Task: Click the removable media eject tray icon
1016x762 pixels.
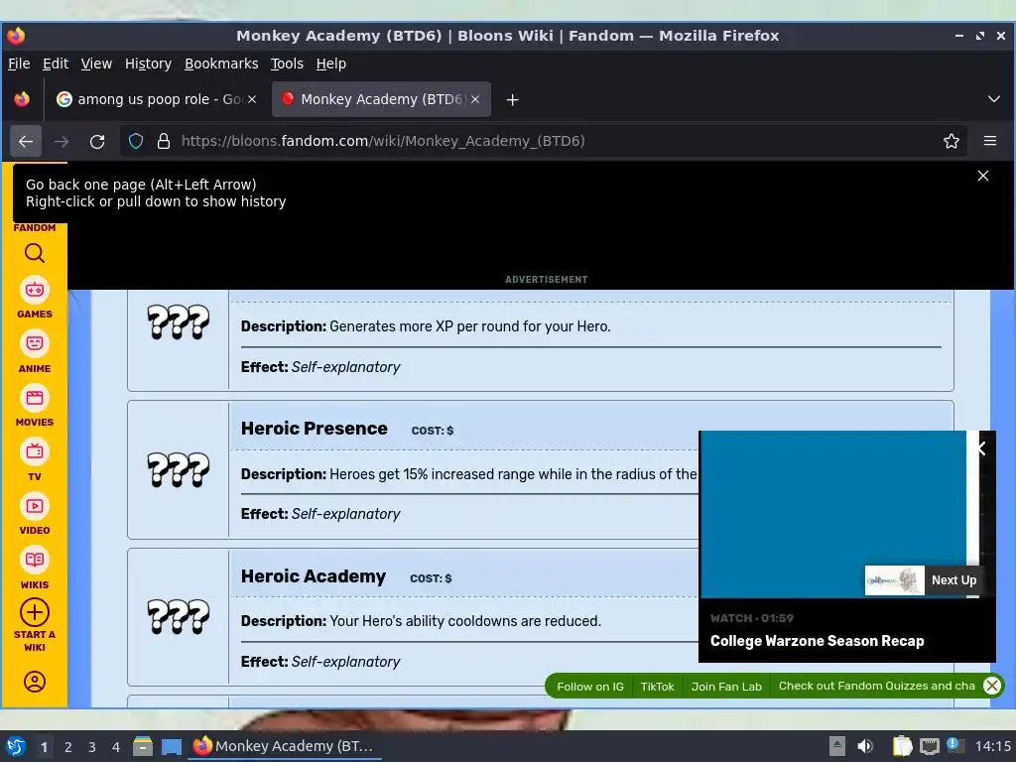Action: (x=837, y=746)
